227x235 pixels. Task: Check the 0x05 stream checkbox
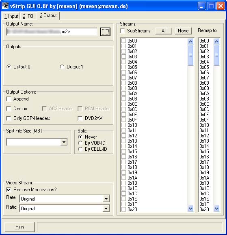123,67
